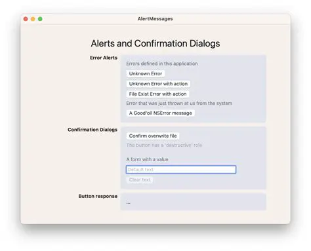The image size is (311, 251).
Task: Open the File Exist Error with action alert
Action: click(x=157, y=94)
